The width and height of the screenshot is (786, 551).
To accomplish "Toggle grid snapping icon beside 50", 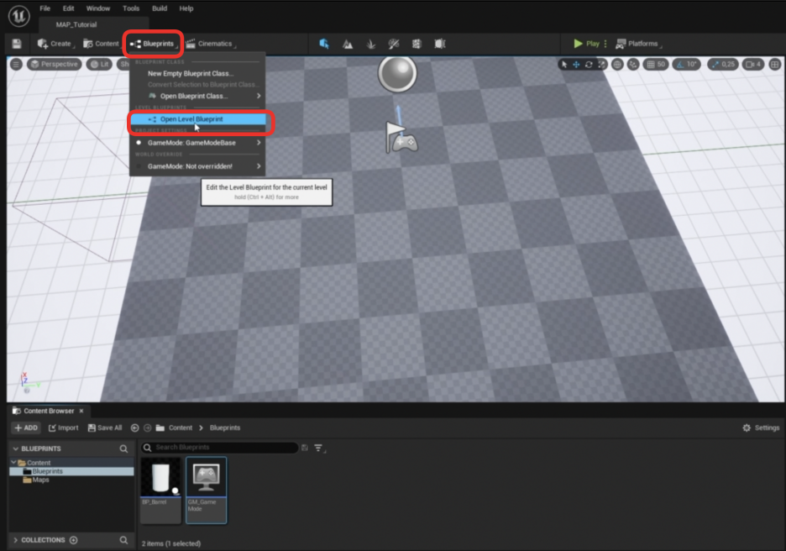I will [x=651, y=64].
